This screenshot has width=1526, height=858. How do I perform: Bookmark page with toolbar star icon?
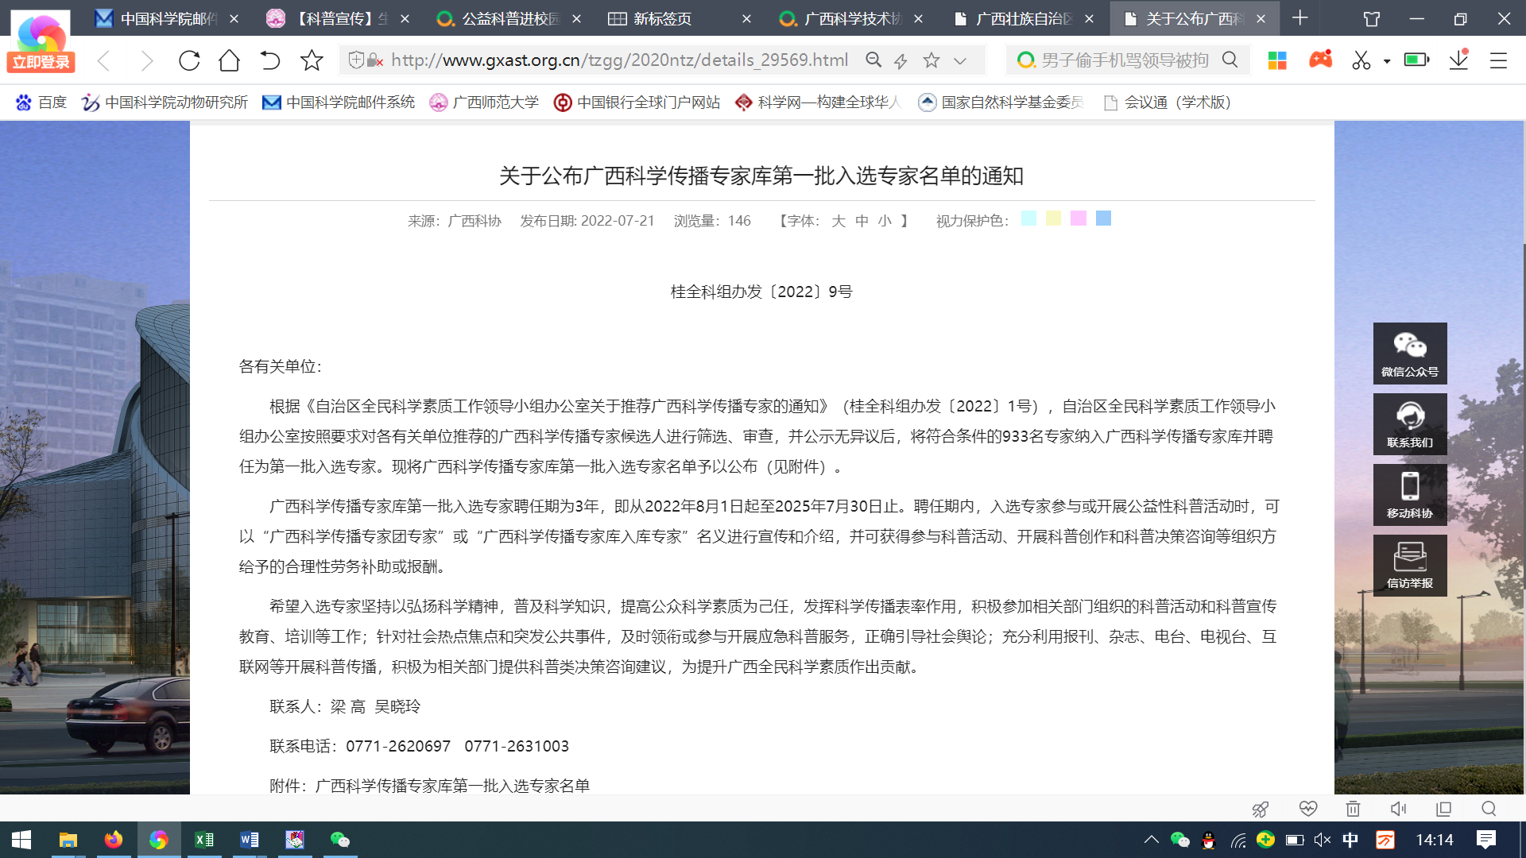coord(312,60)
